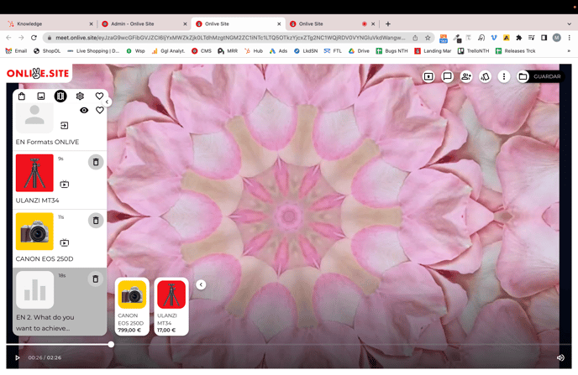The image size is (578, 375).
Task: Open the CANON EOS 250D 799,00 € product card
Action: coord(132,306)
